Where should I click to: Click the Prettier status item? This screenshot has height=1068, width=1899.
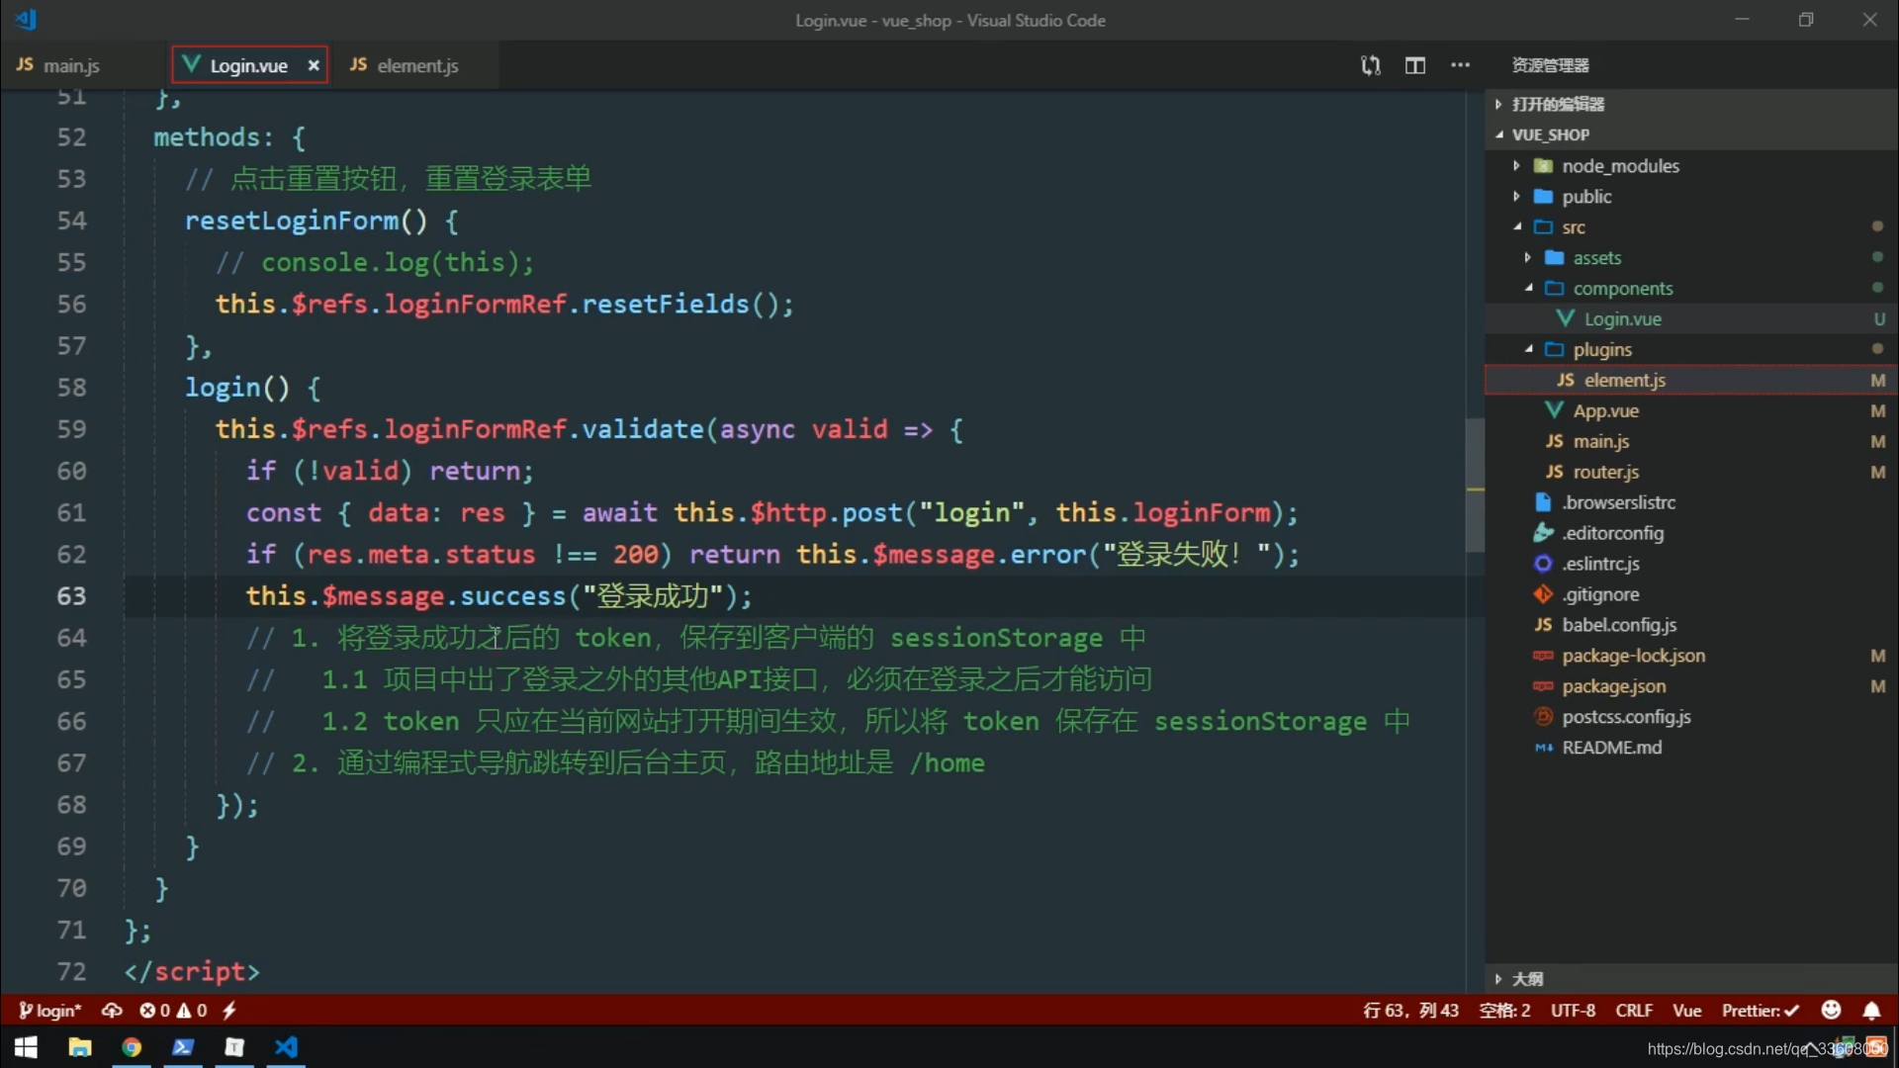[x=1760, y=1011]
